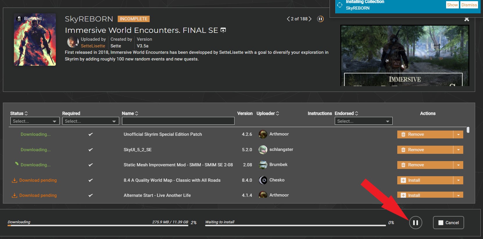Click the 2 of 188 counter text

coord(299,19)
